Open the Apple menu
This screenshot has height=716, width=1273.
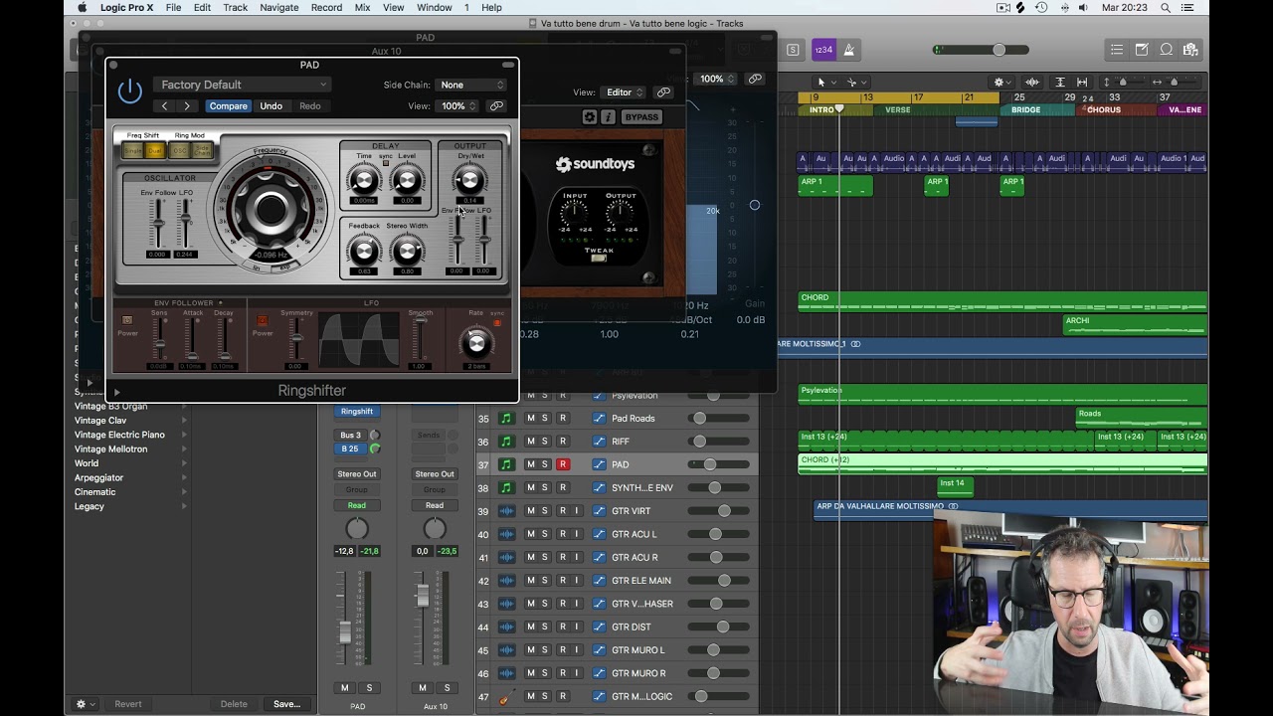(82, 8)
